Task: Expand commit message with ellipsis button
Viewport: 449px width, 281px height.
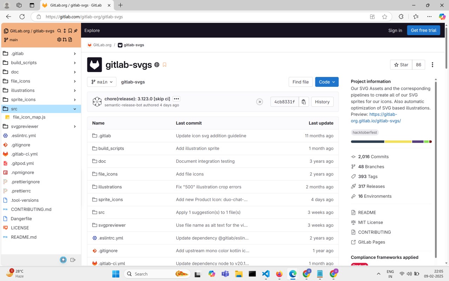Action: point(176,99)
